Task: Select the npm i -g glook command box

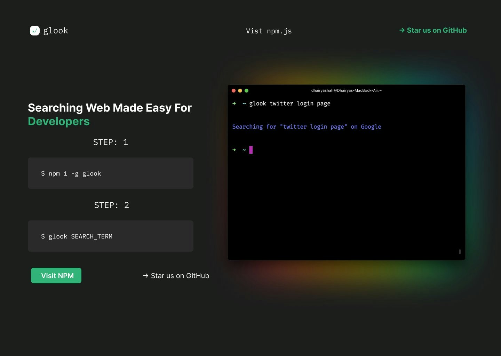Action: pos(111,173)
